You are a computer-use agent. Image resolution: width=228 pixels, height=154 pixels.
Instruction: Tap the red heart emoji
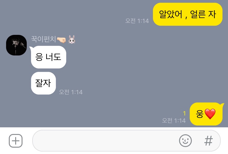point(210,114)
